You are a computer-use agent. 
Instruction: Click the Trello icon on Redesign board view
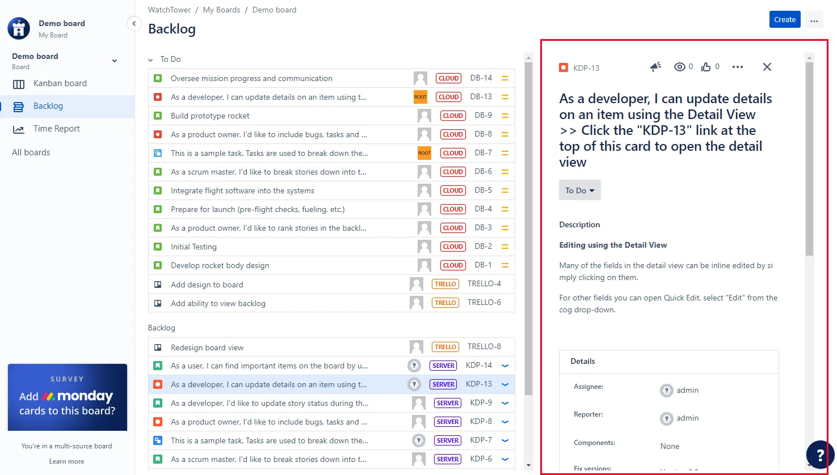click(x=158, y=347)
